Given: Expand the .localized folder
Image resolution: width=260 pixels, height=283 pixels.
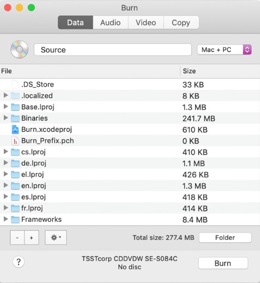Looking at the screenshot, I should [6, 95].
